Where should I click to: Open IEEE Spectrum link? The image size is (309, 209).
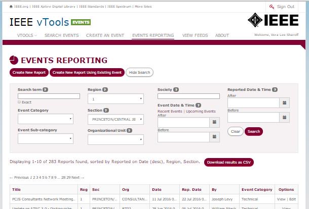pyautogui.click(x=119, y=7)
